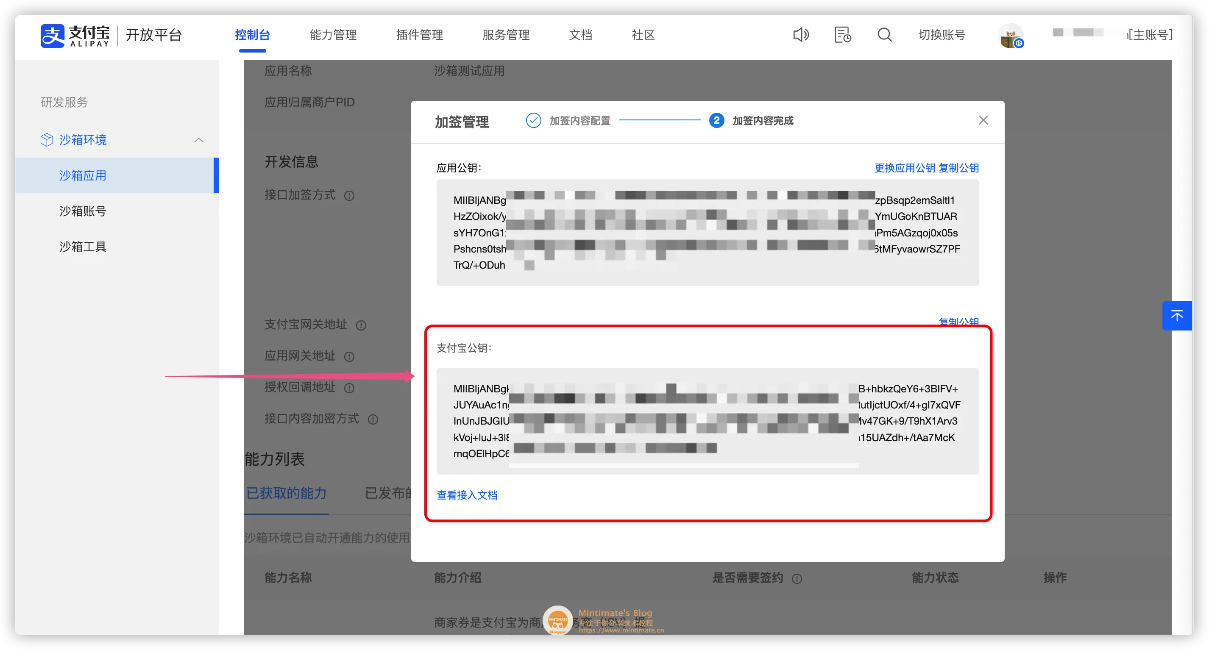This screenshot has width=1209, height=650.
Task: Open the 插件管理 menu
Action: (x=419, y=35)
